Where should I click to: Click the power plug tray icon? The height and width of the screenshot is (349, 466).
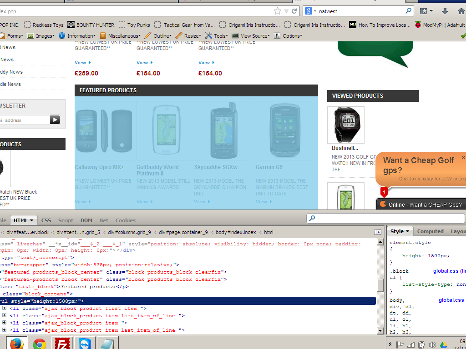(421, 345)
